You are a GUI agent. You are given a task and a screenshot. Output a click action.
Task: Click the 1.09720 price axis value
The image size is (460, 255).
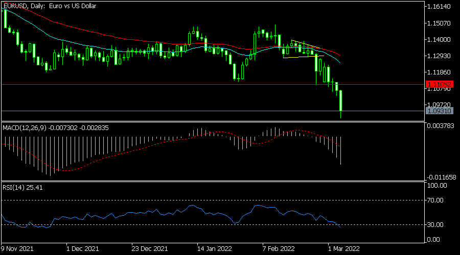tap(439, 105)
